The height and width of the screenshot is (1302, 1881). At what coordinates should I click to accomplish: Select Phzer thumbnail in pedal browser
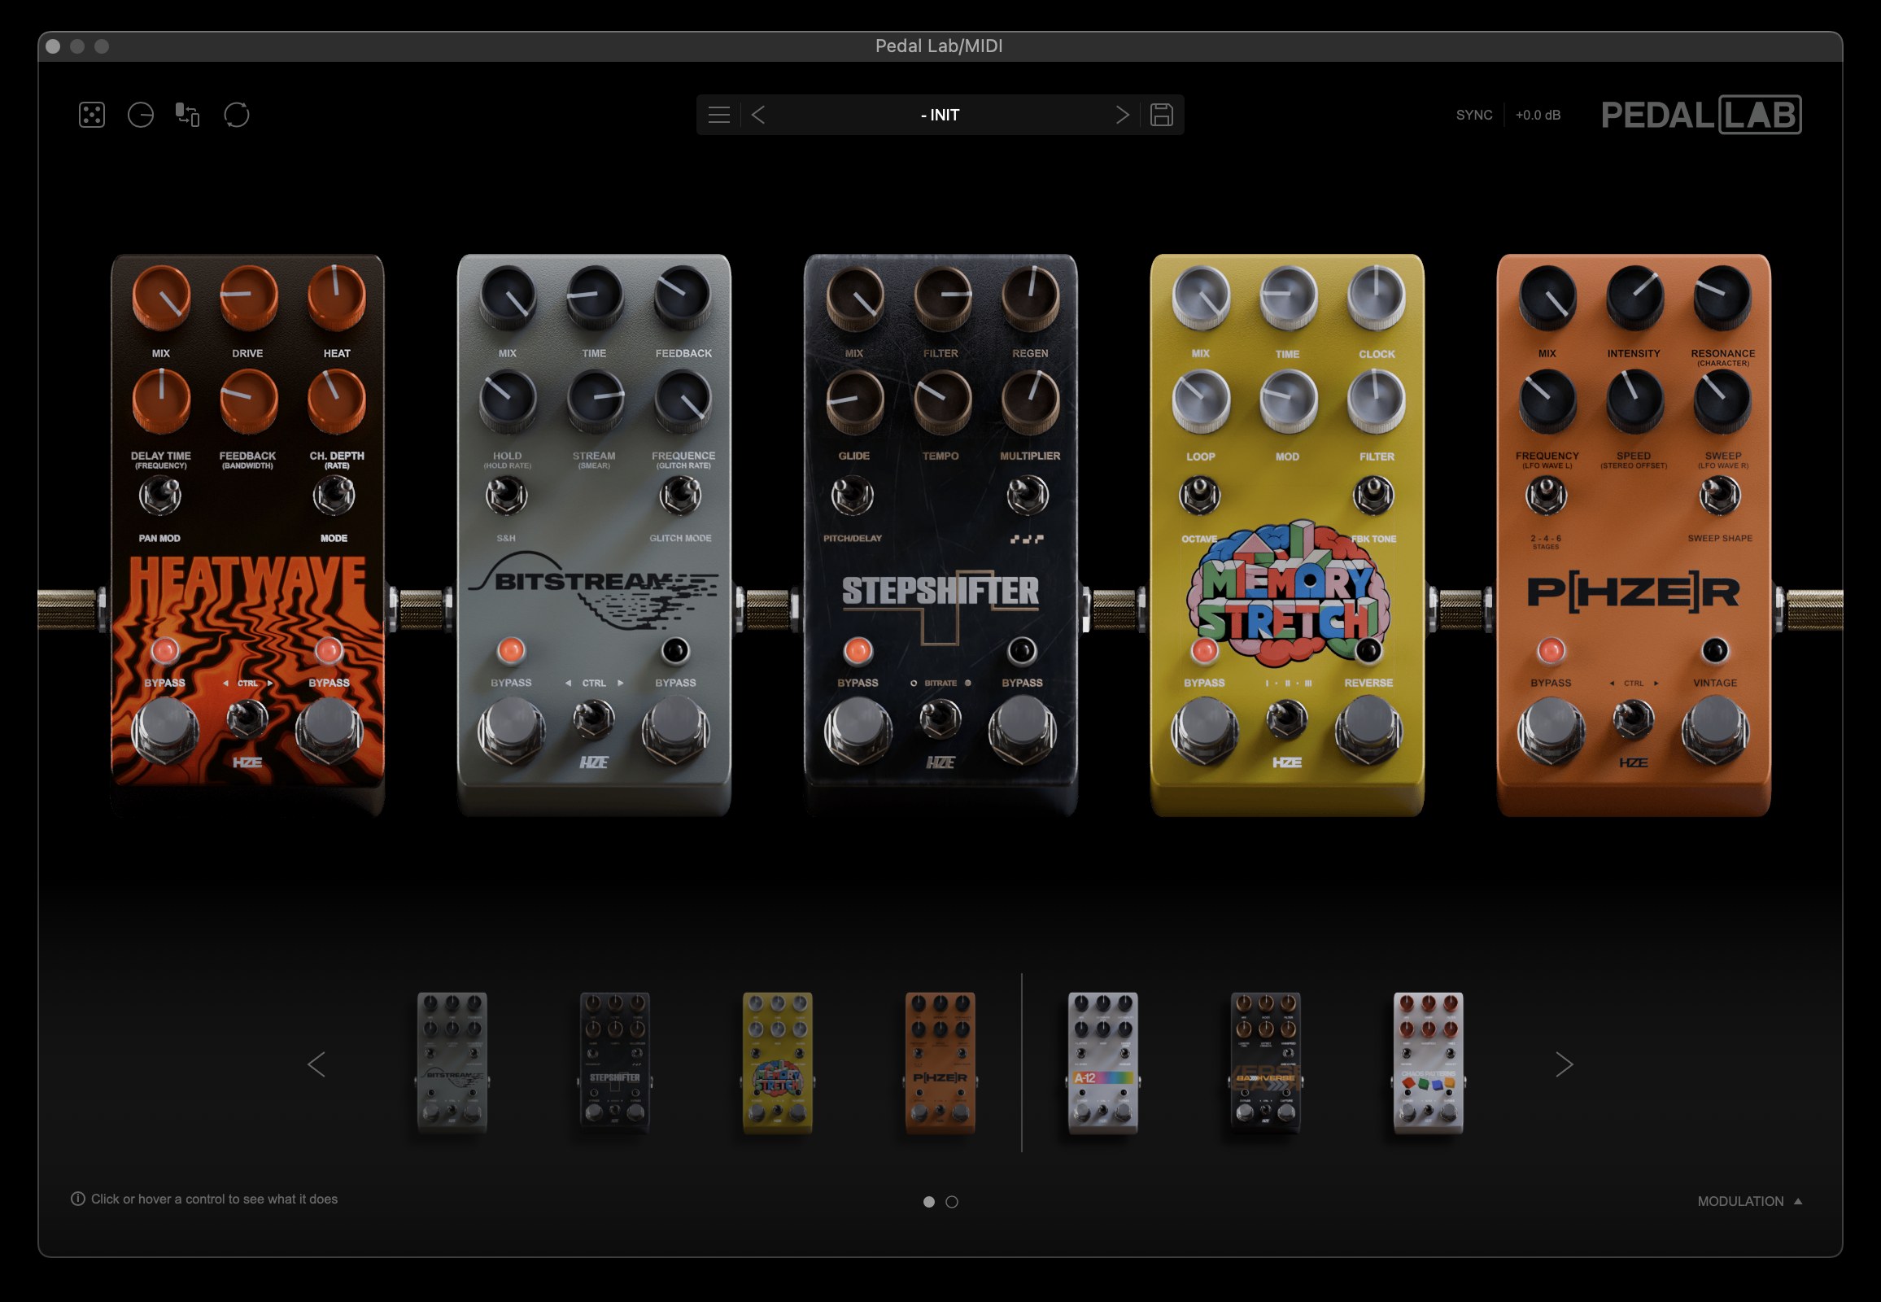[940, 1062]
